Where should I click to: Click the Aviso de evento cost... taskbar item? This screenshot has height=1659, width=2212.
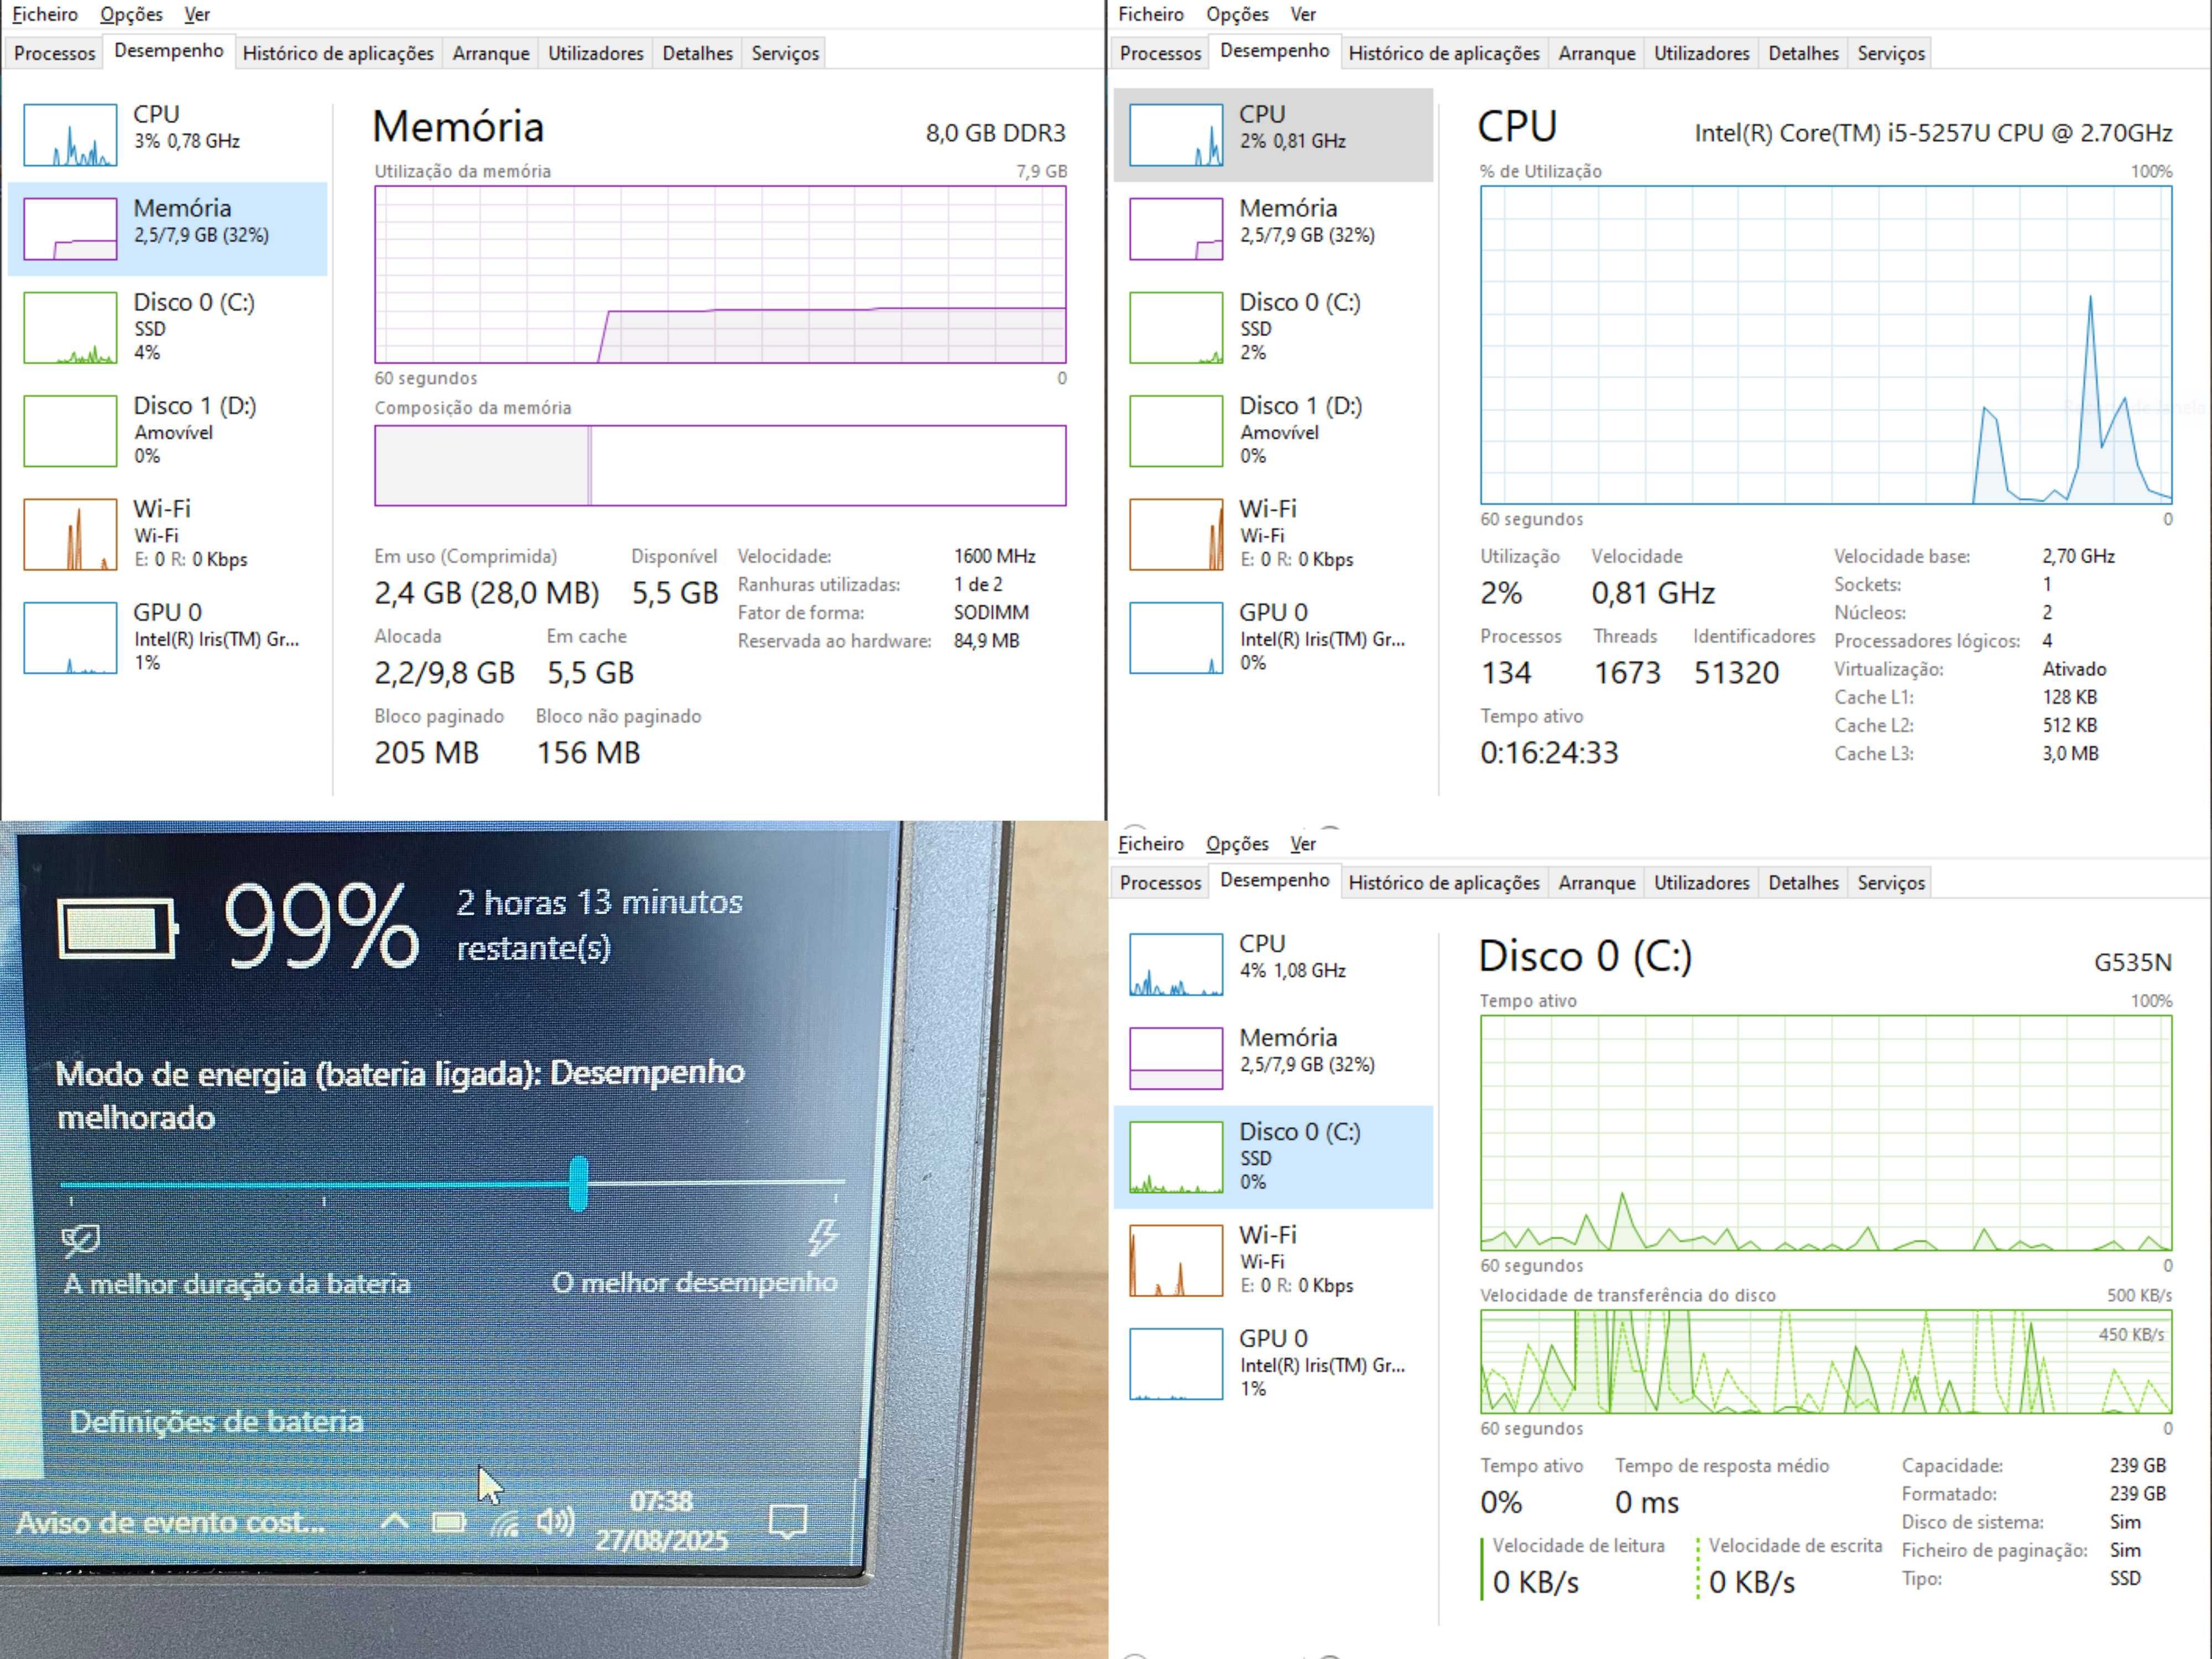coord(170,1522)
